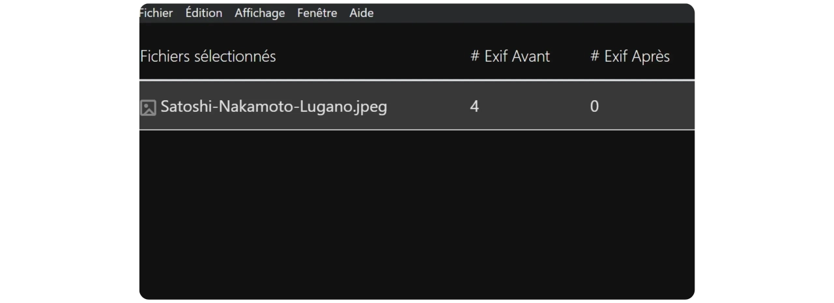Click the Exif Après count of 0
Image resolution: width=834 pixels, height=303 pixels.
(594, 107)
